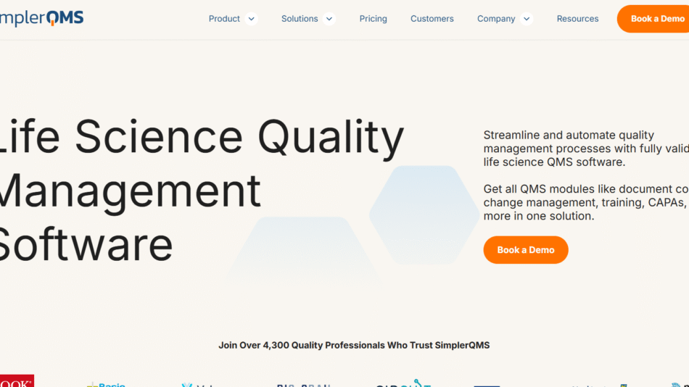Expand the Company dropdown chevron
This screenshot has width=689, height=387.
(527, 19)
